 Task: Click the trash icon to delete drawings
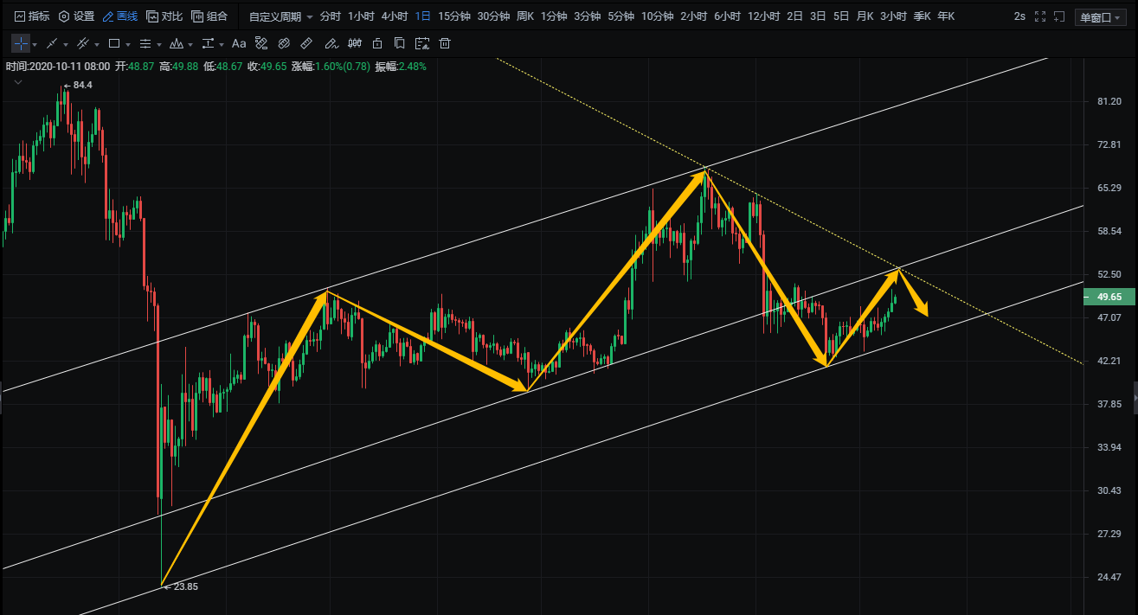(445, 43)
